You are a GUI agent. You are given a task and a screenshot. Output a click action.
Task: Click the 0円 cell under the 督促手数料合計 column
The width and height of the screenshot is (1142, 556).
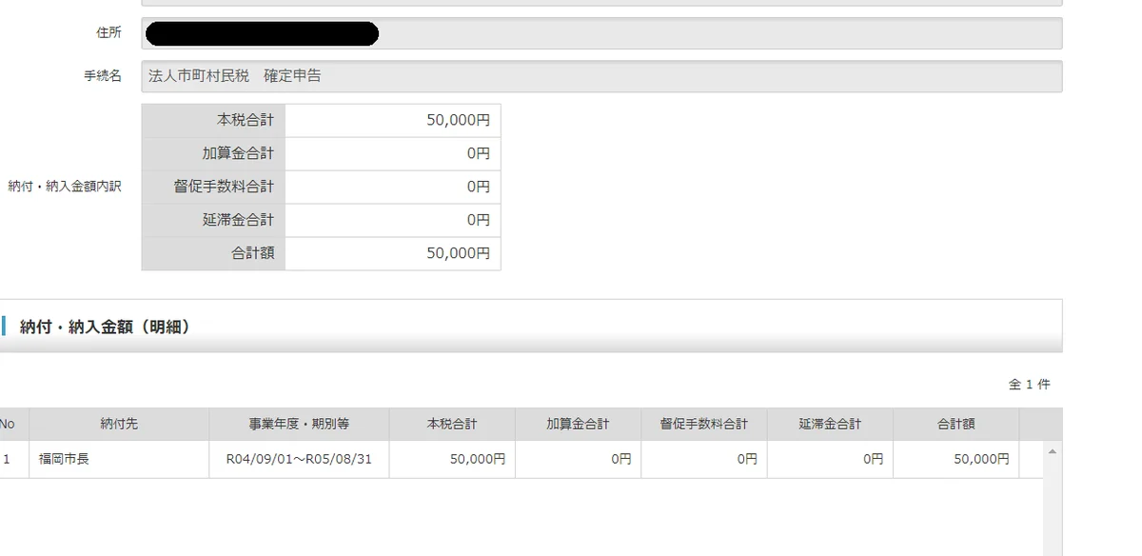tap(704, 459)
